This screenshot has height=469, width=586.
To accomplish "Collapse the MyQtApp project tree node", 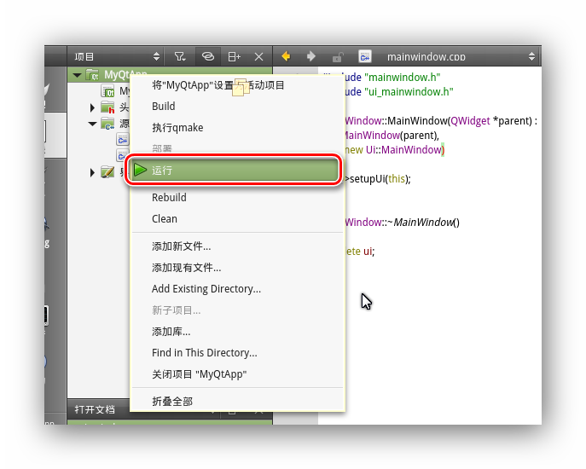I will (77, 75).
